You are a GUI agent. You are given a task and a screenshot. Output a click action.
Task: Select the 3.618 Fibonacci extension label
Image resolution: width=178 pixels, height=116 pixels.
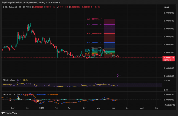pos(94,25)
